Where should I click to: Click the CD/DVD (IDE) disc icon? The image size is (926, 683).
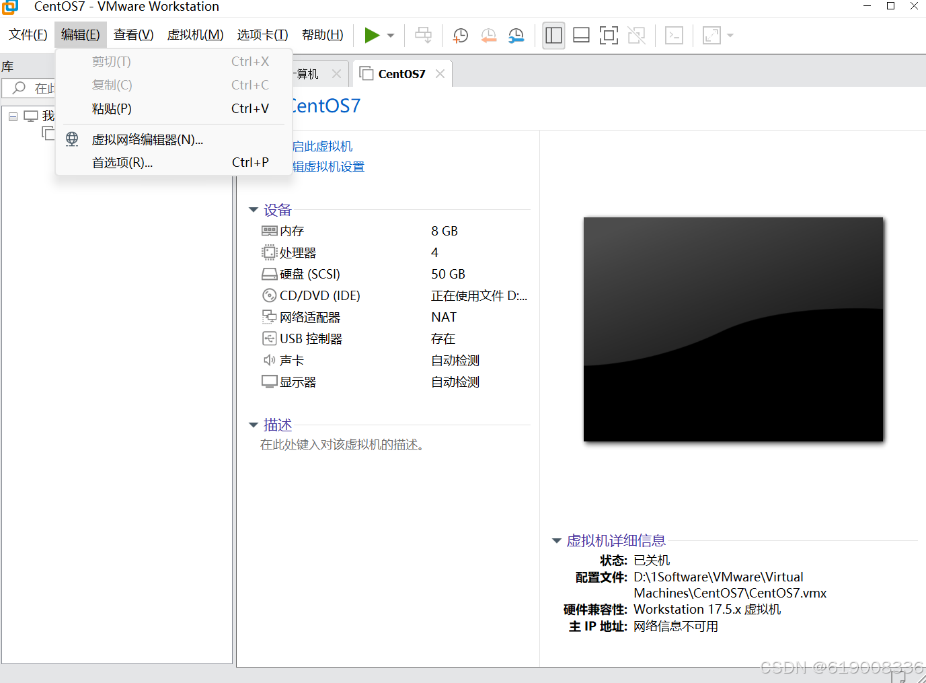coord(269,295)
